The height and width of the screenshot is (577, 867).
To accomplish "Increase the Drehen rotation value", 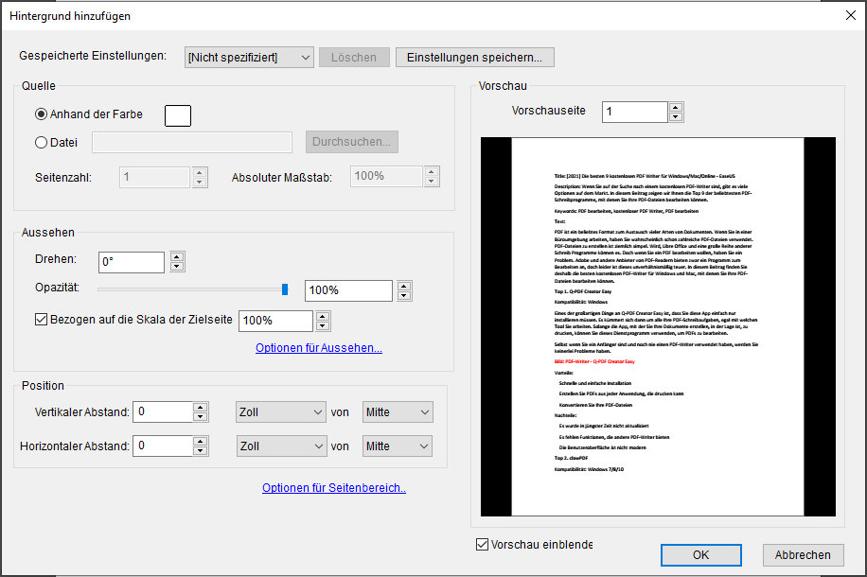I will (x=177, y=257).
